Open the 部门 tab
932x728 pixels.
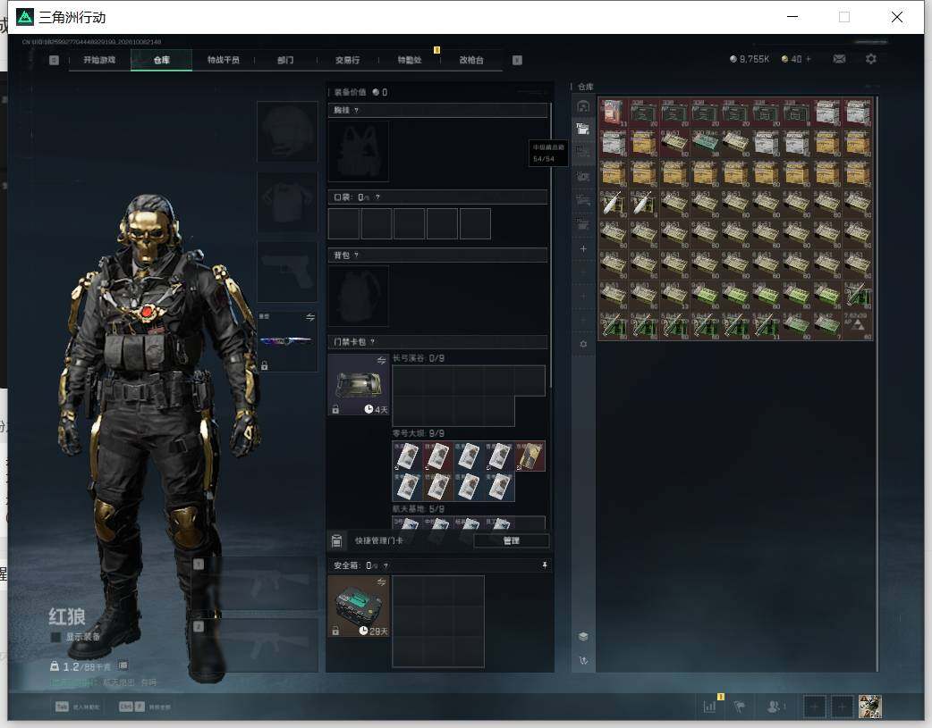coord(285,60)
